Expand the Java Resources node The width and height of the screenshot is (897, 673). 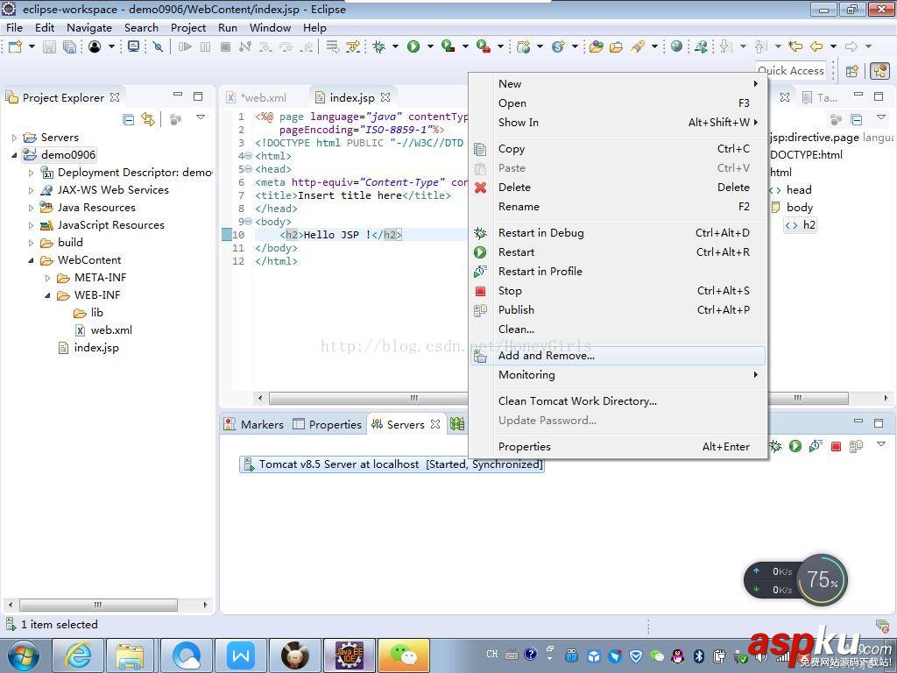click(x=32, y=208)
